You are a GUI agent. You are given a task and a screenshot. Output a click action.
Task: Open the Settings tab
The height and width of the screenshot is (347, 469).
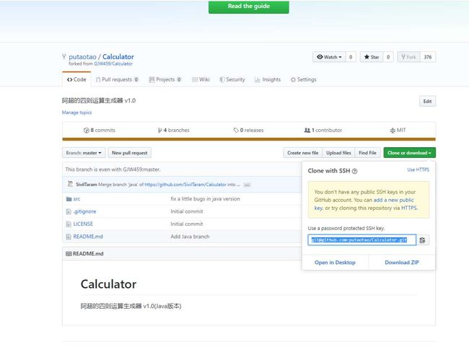point(303,79)
